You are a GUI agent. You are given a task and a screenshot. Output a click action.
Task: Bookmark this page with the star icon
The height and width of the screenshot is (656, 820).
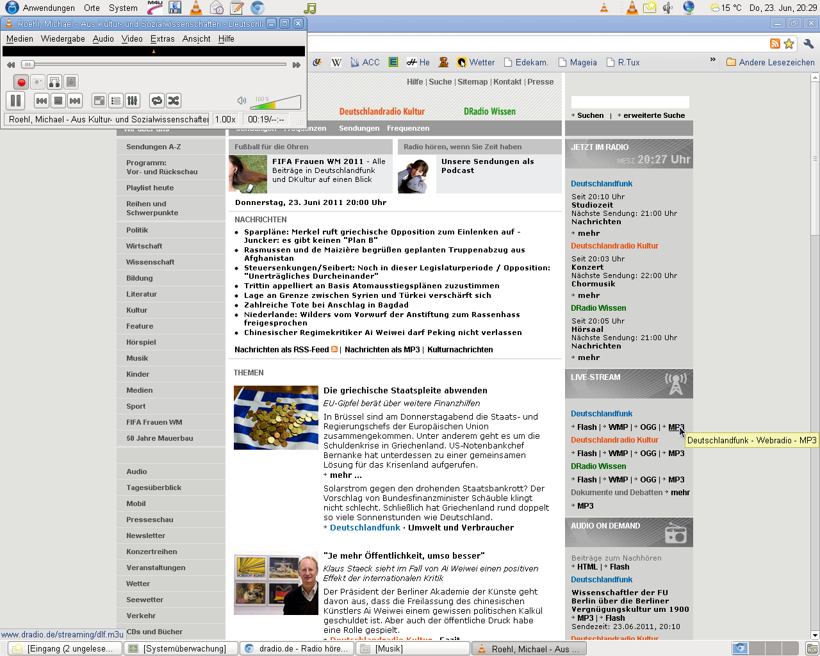pos(789,44)
